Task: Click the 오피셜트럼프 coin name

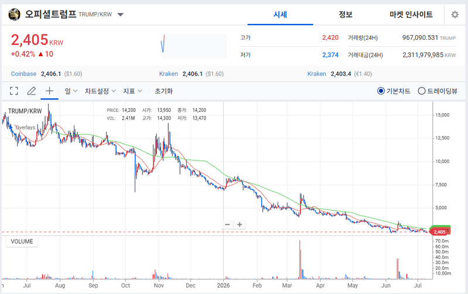Action: [x=50, y=14]
